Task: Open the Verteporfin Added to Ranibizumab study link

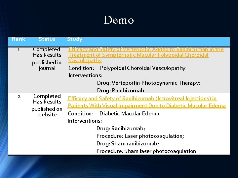Action: point(146,55)
